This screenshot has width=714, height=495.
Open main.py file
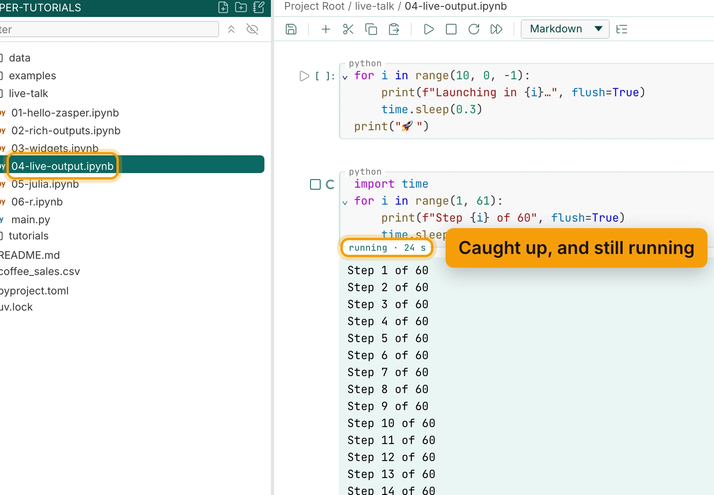[31, 220]
